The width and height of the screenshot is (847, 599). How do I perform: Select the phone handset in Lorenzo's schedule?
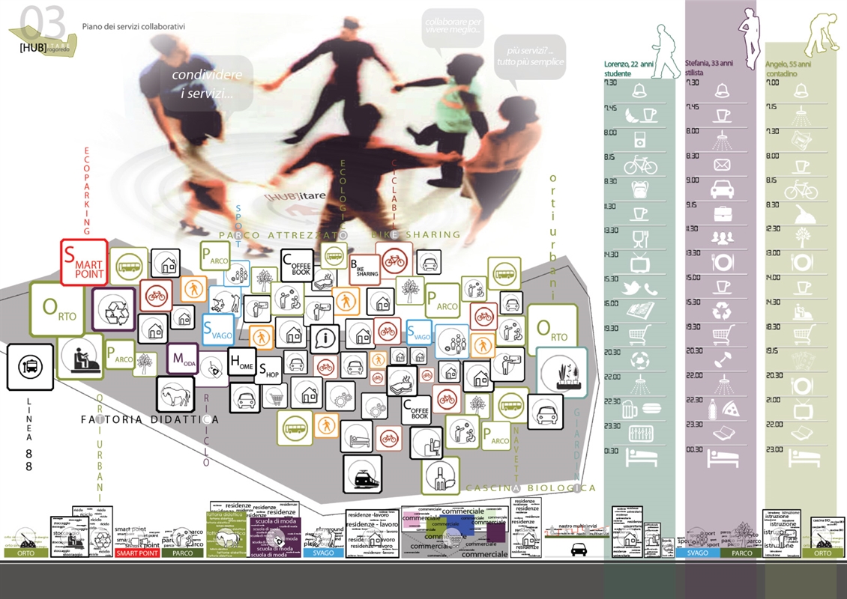(651, 289)
